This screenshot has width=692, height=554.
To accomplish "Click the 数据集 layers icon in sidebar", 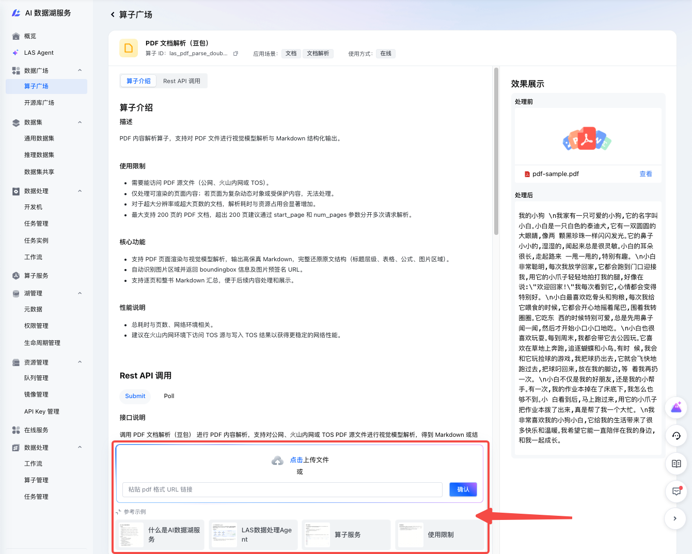I will pos(16,122).
